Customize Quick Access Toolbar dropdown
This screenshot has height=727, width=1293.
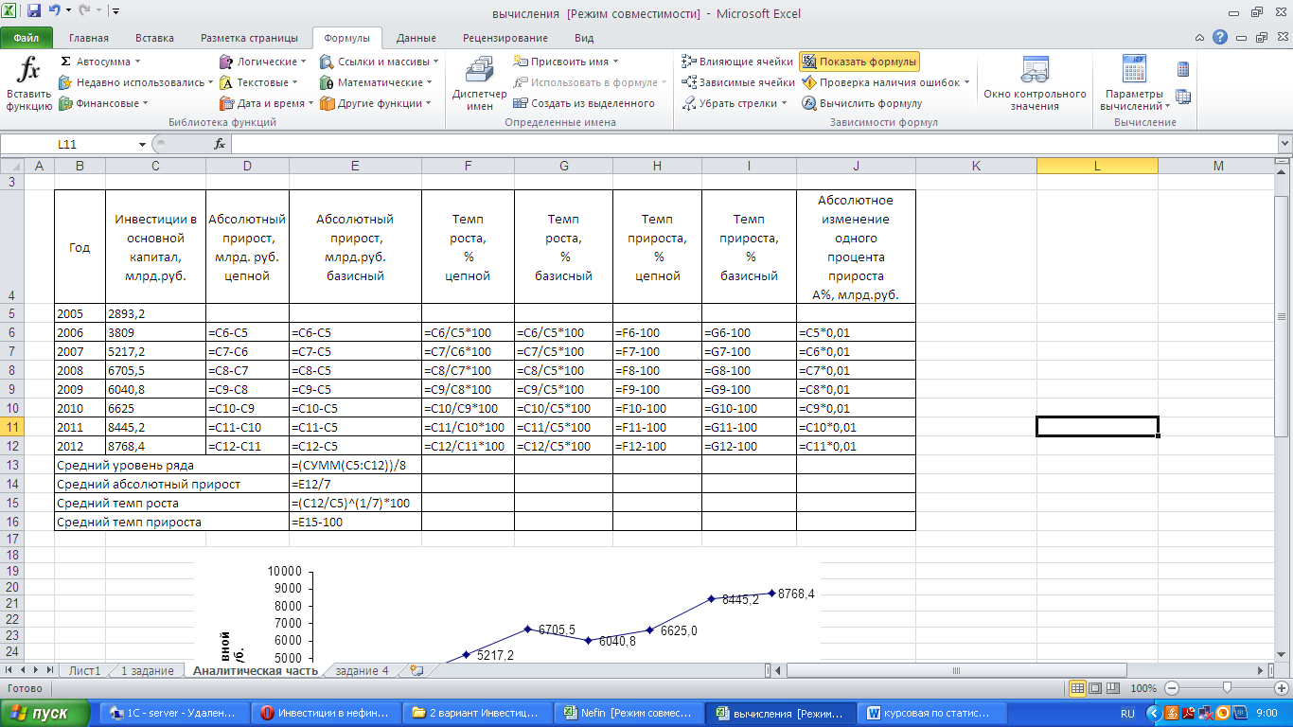click(x=115, y=12)
